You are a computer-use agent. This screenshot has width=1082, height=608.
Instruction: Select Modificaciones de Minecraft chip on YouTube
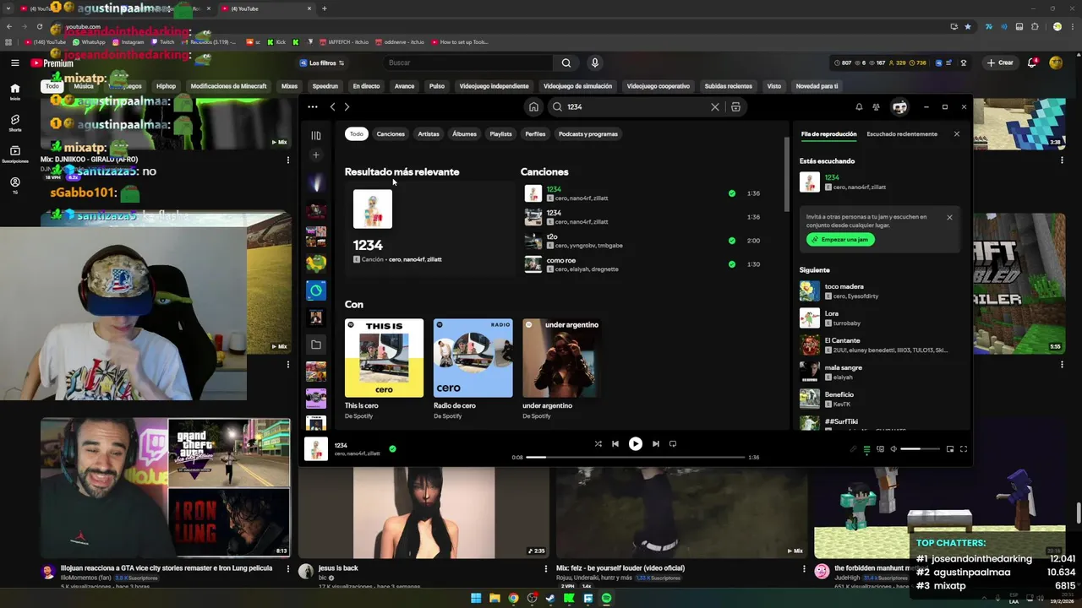(x=228, y=86)
